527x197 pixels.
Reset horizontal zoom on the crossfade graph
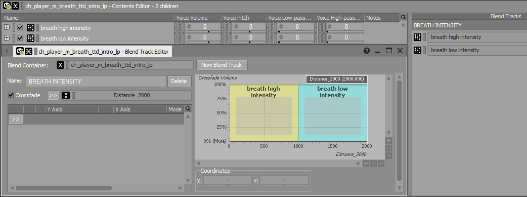click(373, 164)
